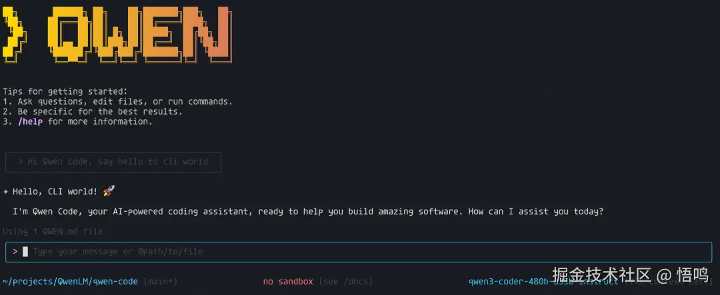Click the '/help' command text
Screen dimensions: 720x295
click(x=30, y=122)
